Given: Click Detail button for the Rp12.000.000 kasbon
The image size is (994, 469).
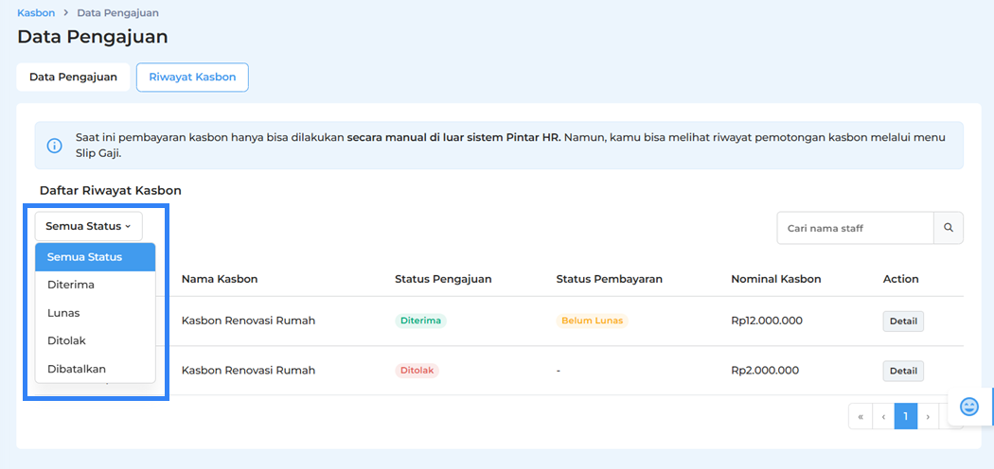Looking at the screenshot, I should coord(903,321).
